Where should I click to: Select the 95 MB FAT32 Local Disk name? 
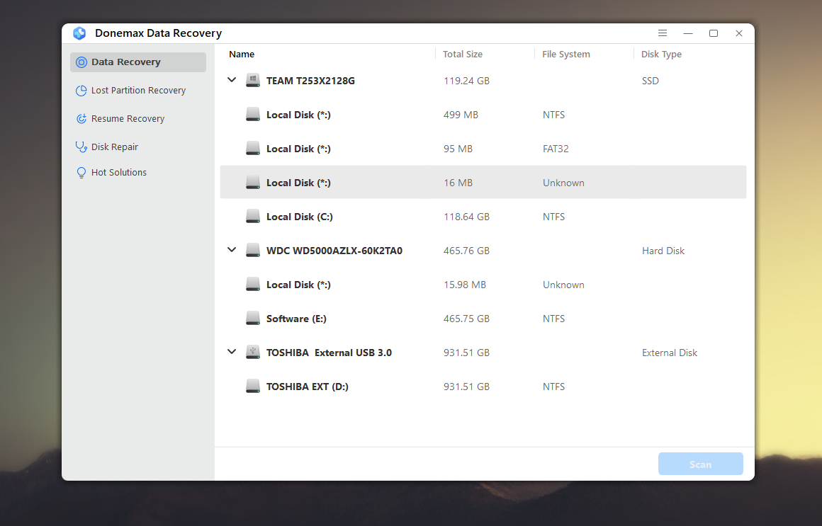(298, 149)
